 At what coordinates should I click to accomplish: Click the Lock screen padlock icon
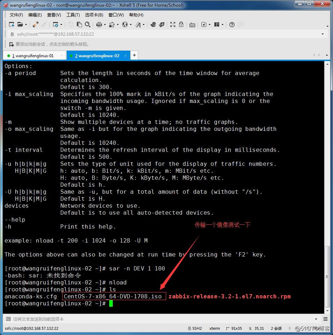pos(181,24)
